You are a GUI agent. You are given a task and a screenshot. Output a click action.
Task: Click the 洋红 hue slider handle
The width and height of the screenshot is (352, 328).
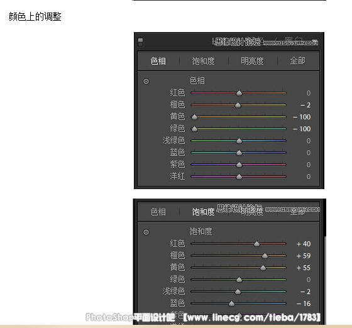(239, 177)
